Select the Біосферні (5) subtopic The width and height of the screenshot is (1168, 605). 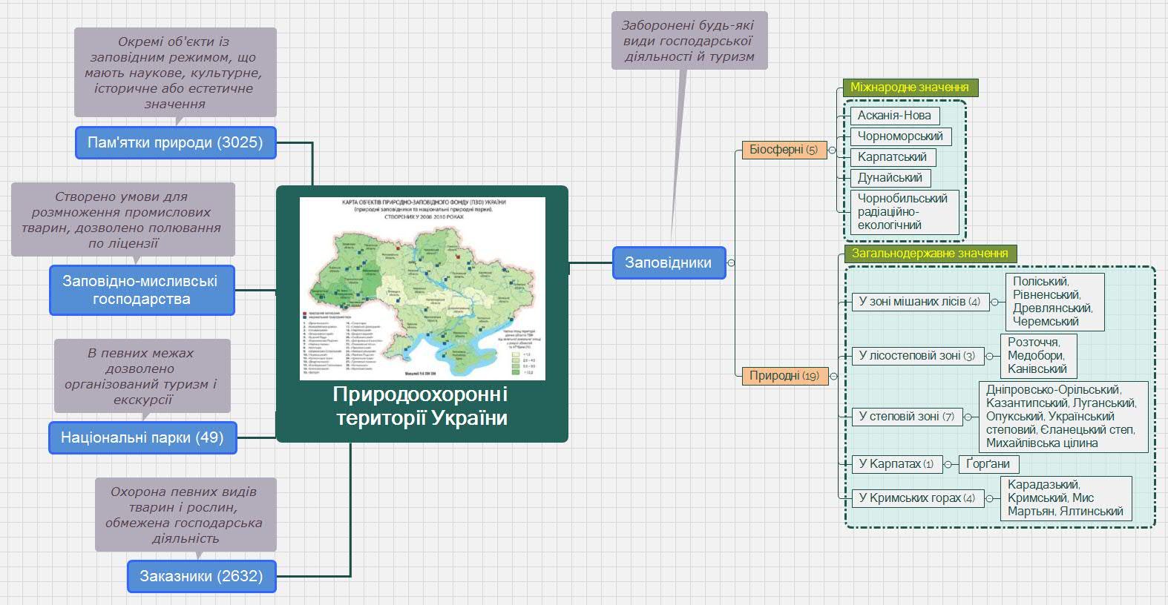pos(784,150)
